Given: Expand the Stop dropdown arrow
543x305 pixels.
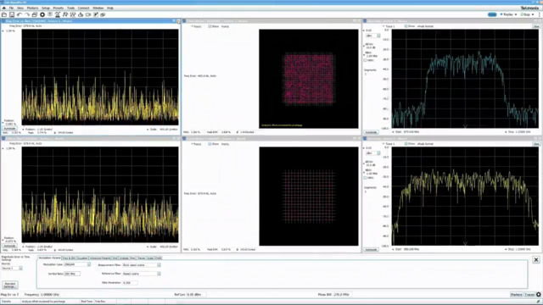Looking at the screenshot, I should [x=533, y=14].
